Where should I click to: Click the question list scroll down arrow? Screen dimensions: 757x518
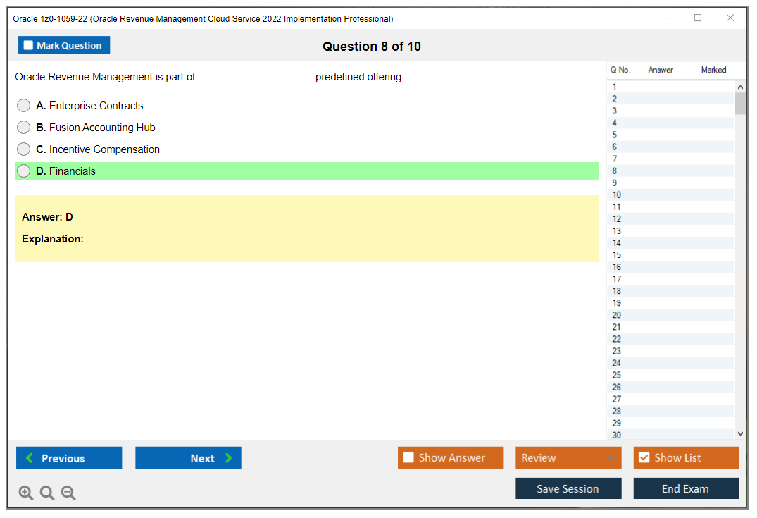click(x=740, y=435)
